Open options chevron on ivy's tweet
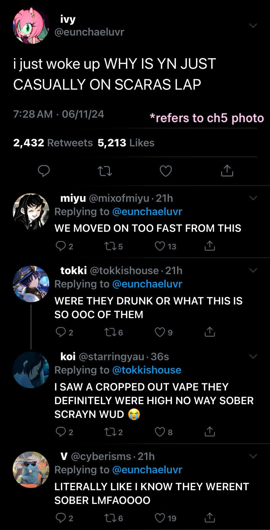 coord(253,25)
